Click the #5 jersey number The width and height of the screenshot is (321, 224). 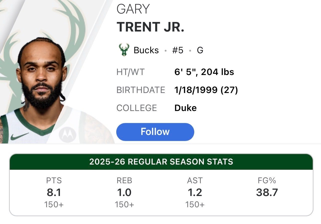coord(177,50)
